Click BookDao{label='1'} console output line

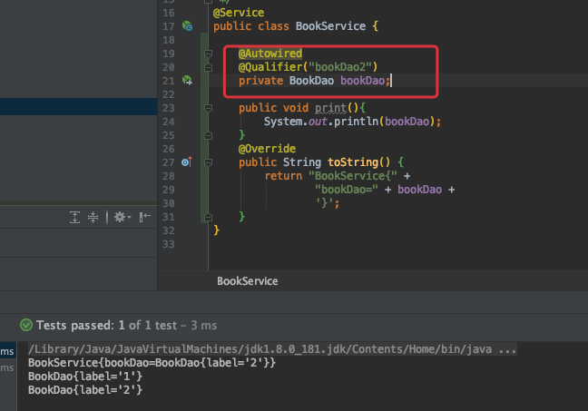pos(85,377)
